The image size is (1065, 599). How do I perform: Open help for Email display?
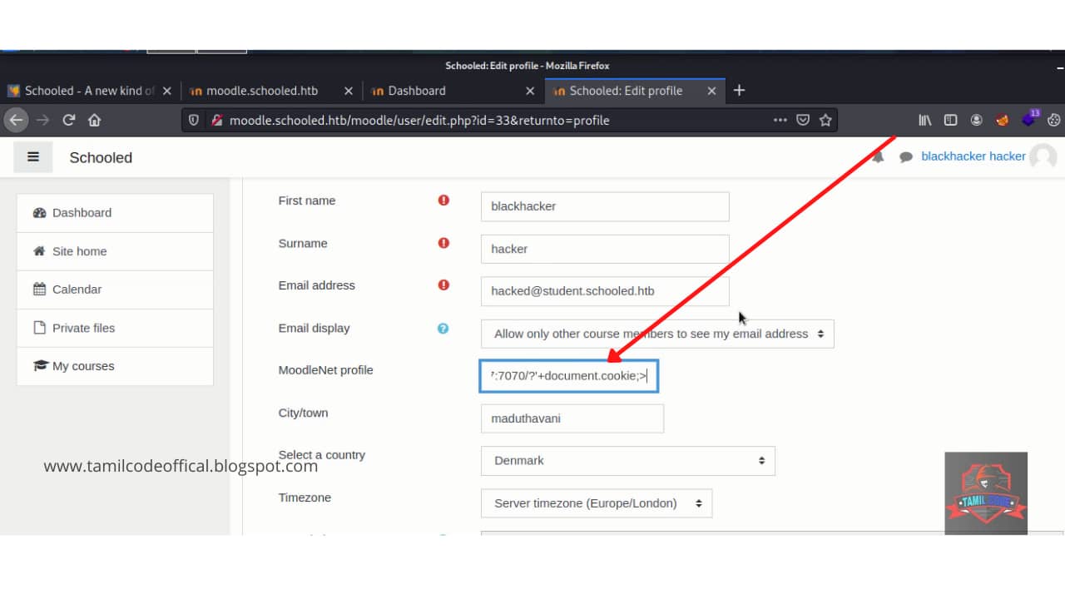pyautogui.click(x=443, y=328)
